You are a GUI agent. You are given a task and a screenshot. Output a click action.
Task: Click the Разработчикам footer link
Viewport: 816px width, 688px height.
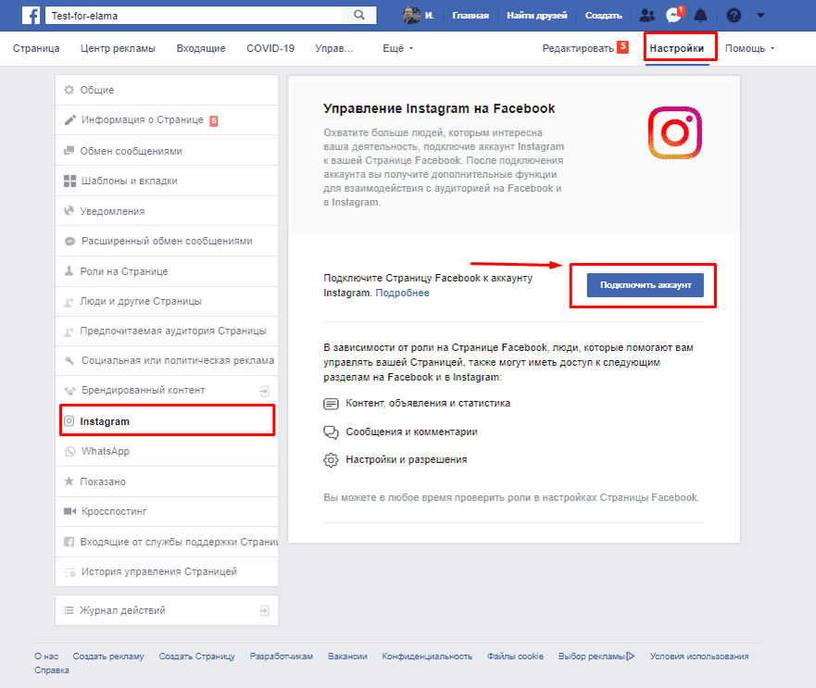(x=281, y=657)
